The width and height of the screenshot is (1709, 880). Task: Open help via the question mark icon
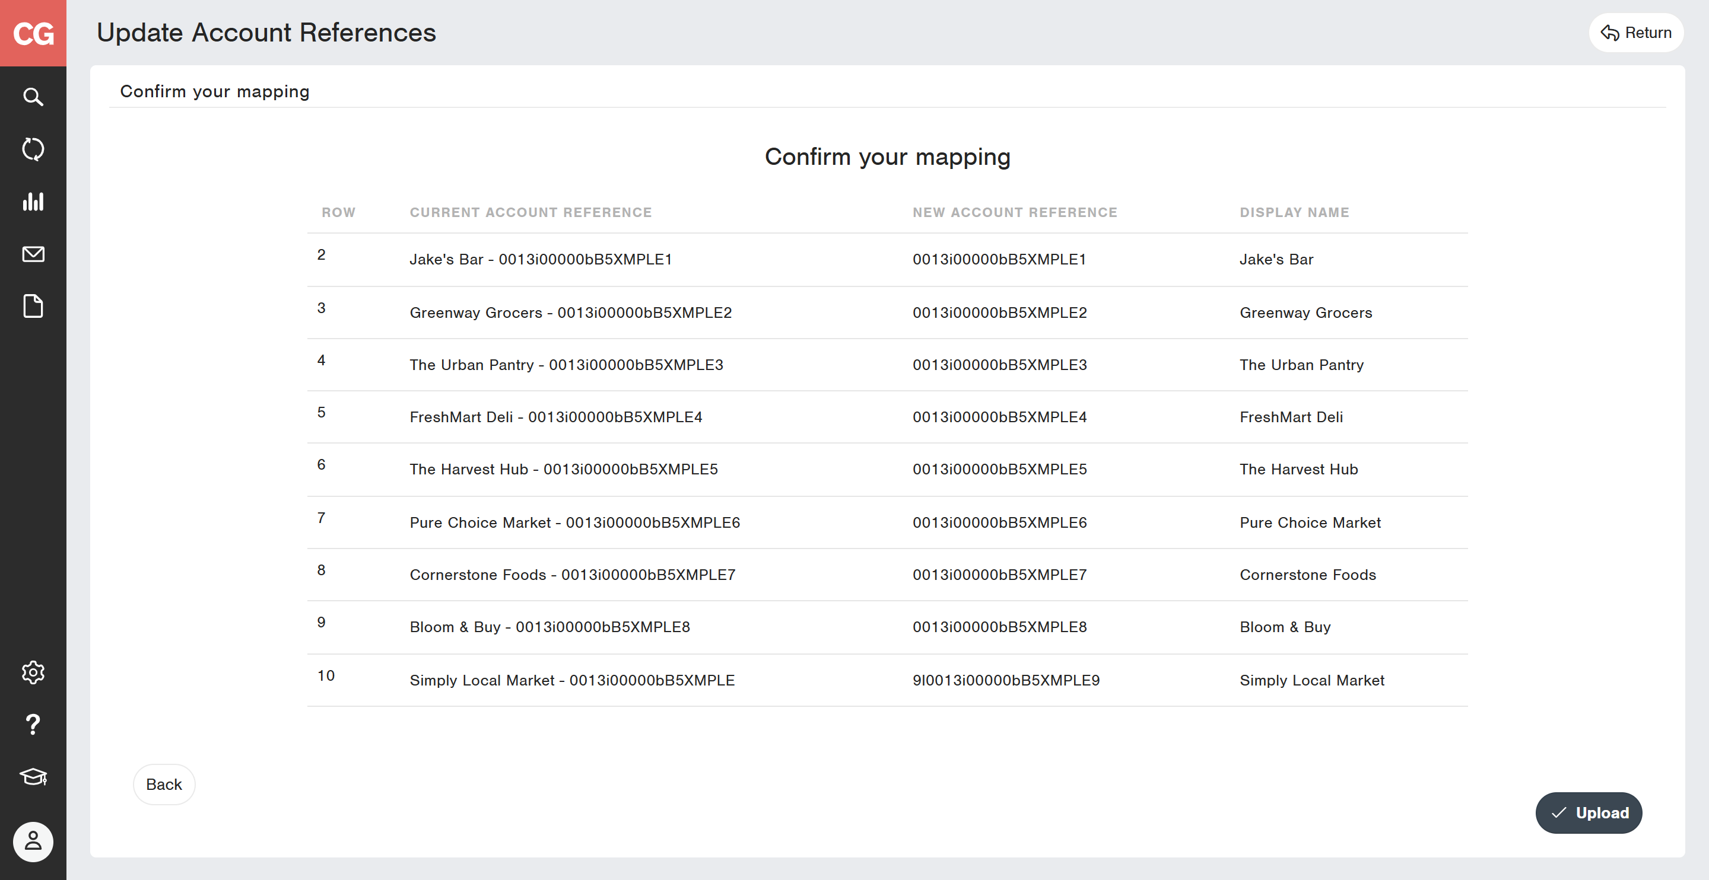point(33,724)
